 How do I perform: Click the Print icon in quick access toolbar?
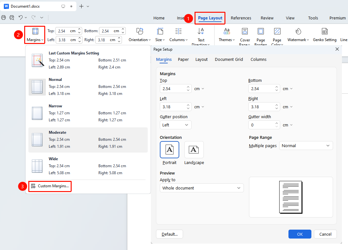coord(4,18)
